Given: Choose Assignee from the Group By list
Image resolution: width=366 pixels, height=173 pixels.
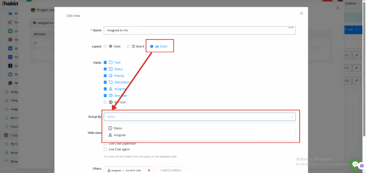Looking at the screenshot, I should (119, 135).
